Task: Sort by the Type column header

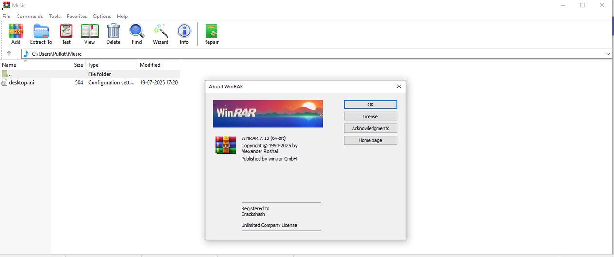Action: pyautogui.click(x=111, y=65)
